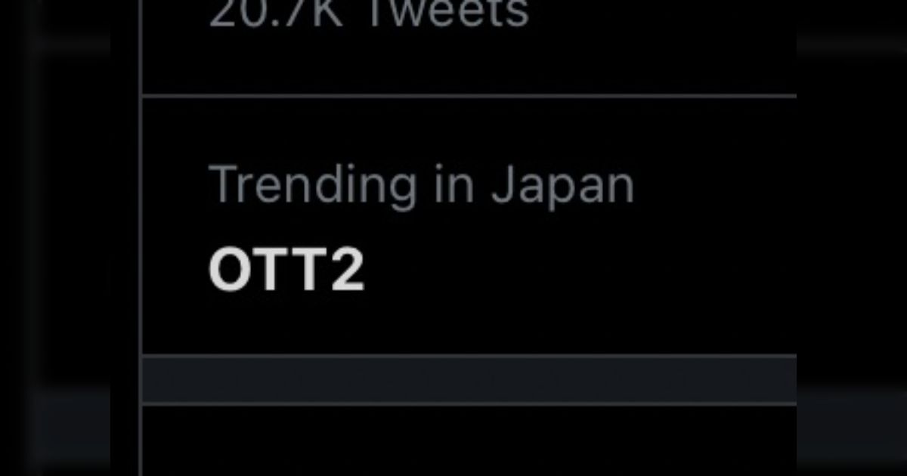Viewport: 907px width, 476px height.
Task: Click the "Trending in Japan" label
Action: tap(421, 184)
